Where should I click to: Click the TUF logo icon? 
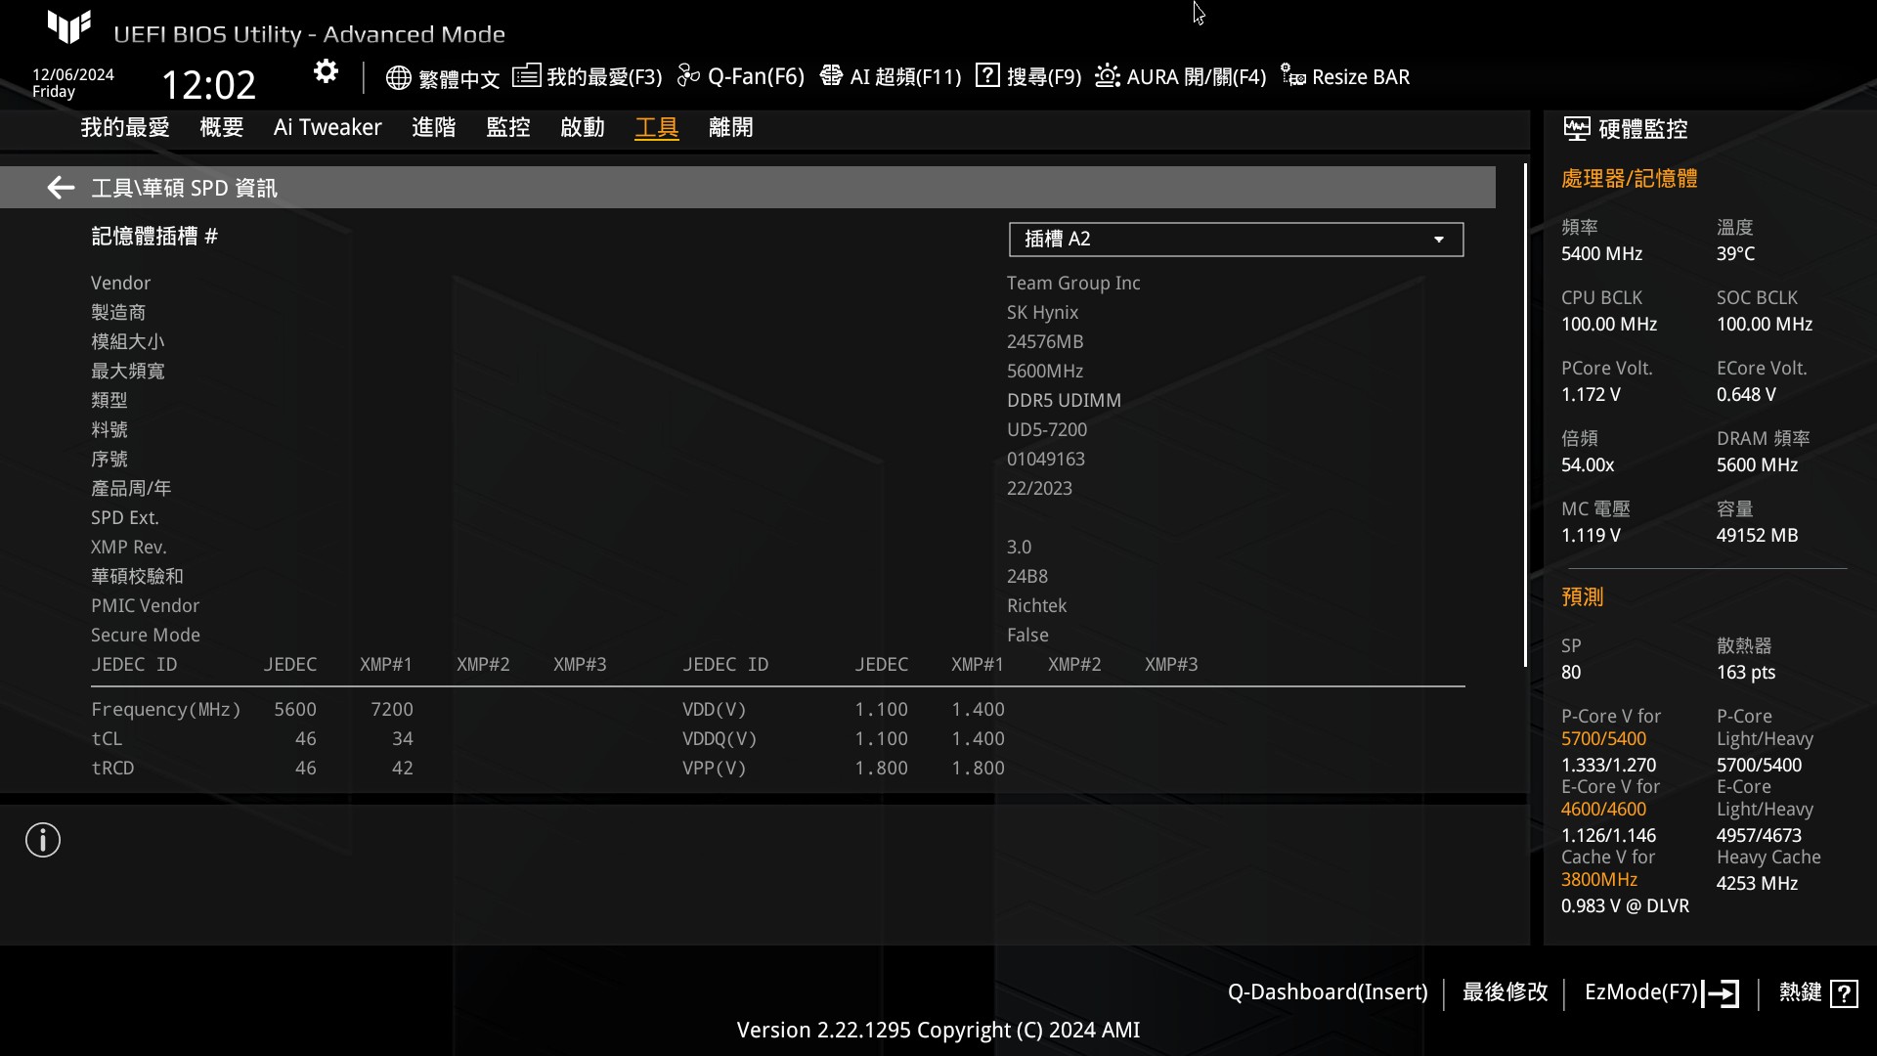tap(69, 27)
